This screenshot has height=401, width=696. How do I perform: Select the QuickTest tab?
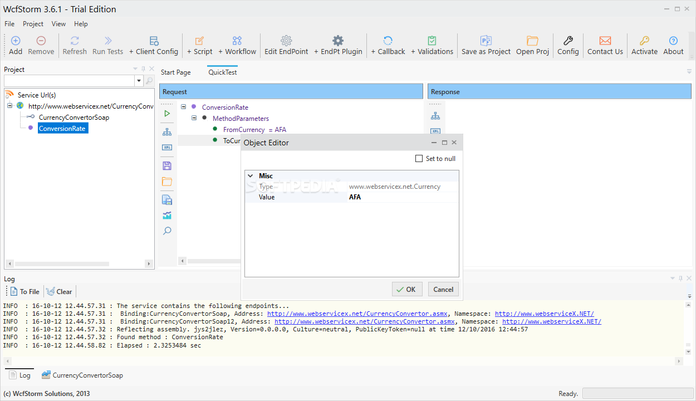tap(223, 72)
